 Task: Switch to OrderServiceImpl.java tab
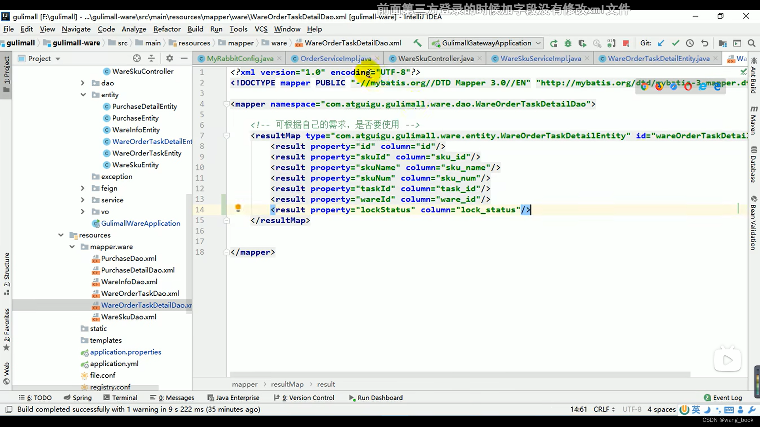336,58
